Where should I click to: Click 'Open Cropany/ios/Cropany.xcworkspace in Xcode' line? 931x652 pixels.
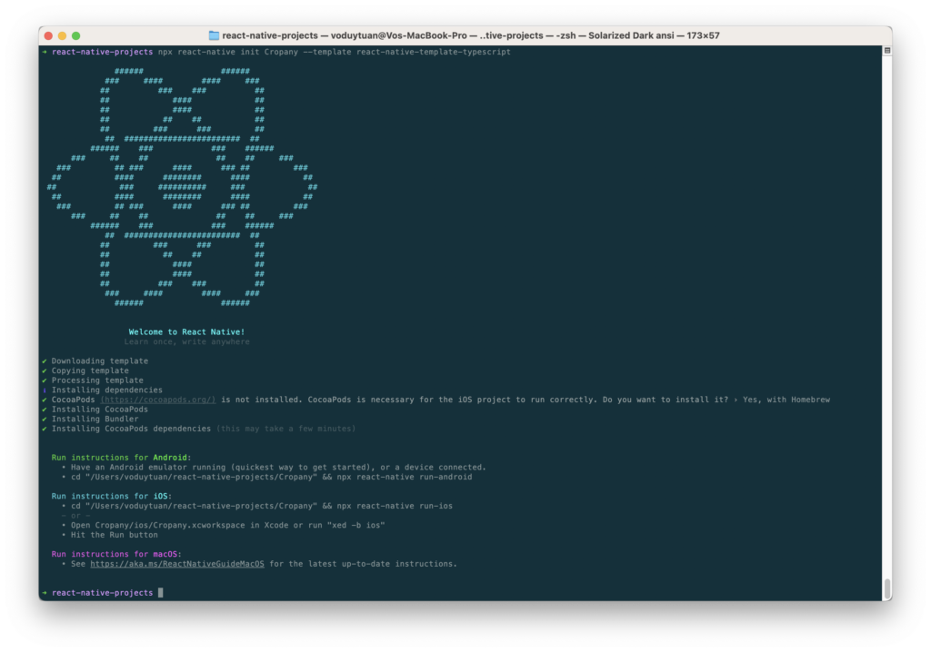[x=228, y=525]
